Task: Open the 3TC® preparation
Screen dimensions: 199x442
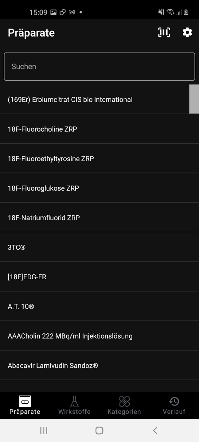Action: click(x=92, y=247)
